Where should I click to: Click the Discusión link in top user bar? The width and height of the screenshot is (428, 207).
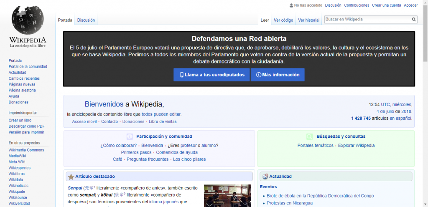point(333,5)
